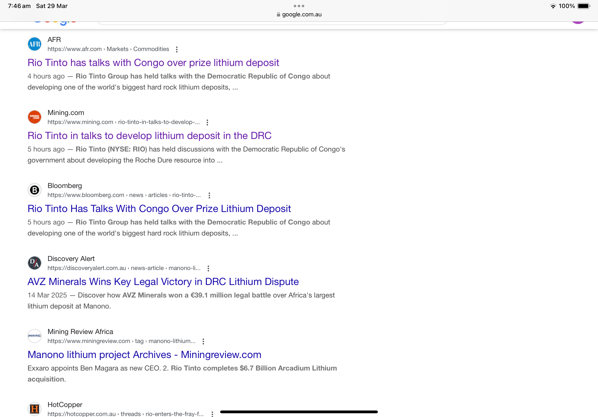The height and width of the screenshot is (417, 598).
Task: Open three-dot options for Bloomberg result
Action: (x=209, y=195)
